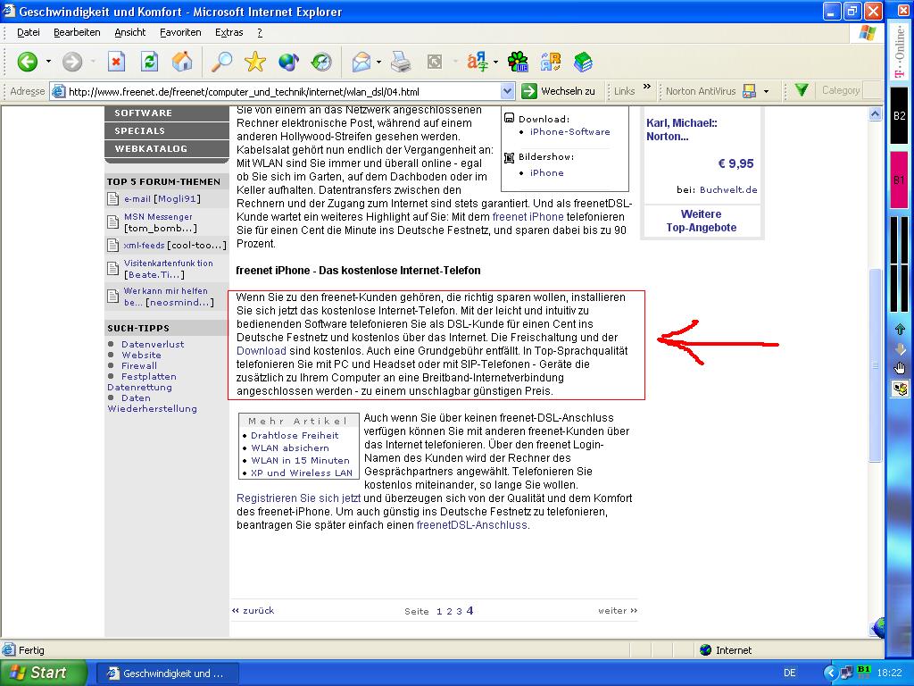Open the WLAN in 15 Minuten article link

click(300, 460)
